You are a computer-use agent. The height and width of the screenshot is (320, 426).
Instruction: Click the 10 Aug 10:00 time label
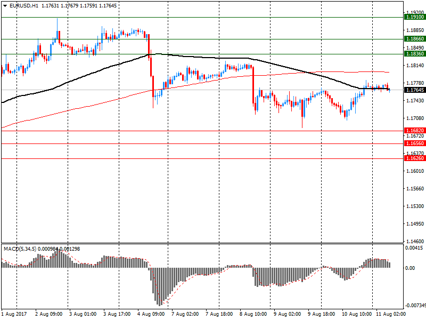357,314
